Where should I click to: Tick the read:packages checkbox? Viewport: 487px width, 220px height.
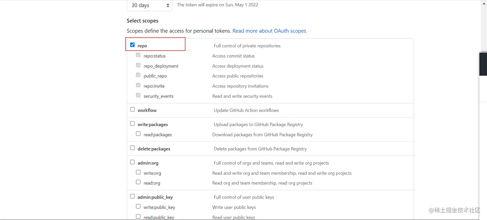coord(138,134)
